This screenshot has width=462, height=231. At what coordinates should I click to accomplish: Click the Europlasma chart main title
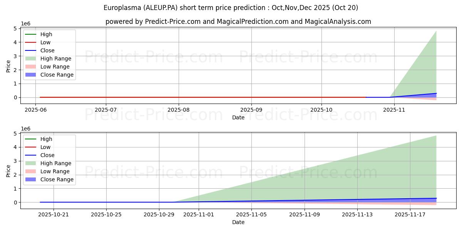231,8
